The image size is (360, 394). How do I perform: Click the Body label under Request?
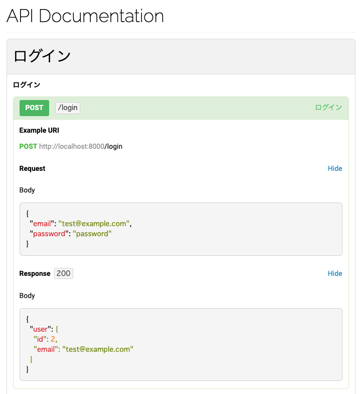click(x=27, y=190)
